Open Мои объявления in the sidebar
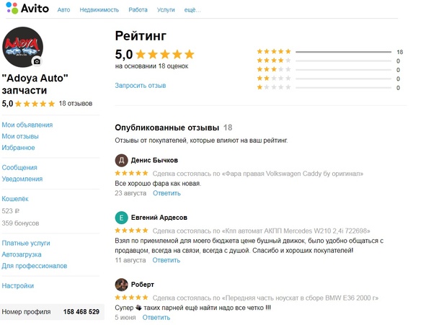This screenshot has height=325, width=444. click(x=27, y=125)
